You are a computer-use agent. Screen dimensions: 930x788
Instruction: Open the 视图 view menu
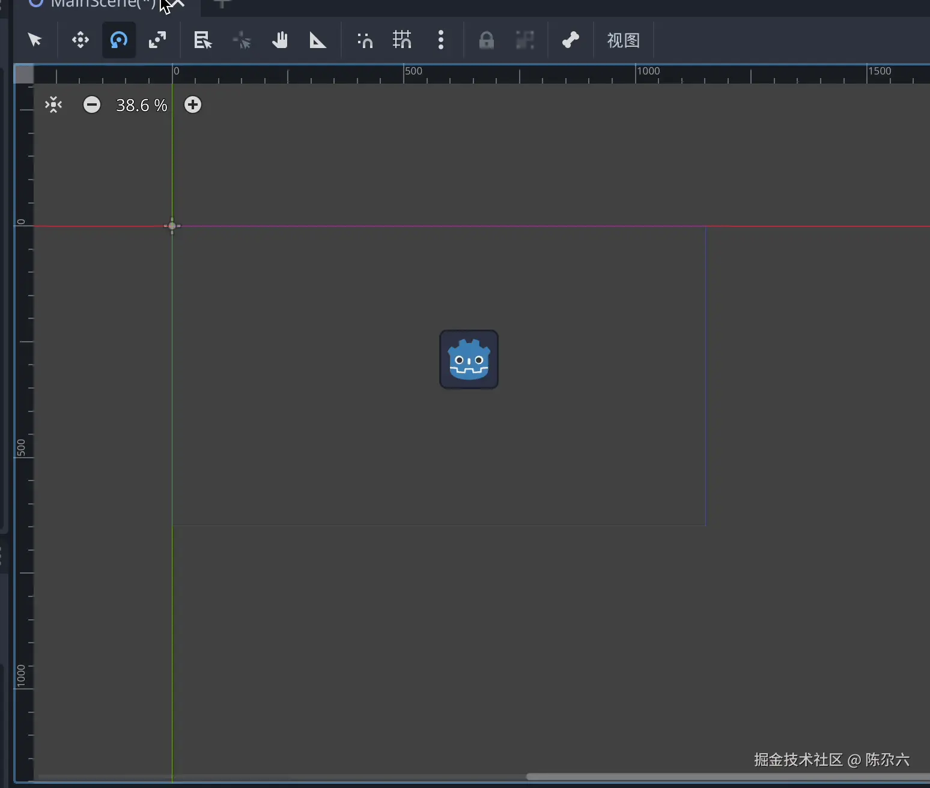pos(624,40)
